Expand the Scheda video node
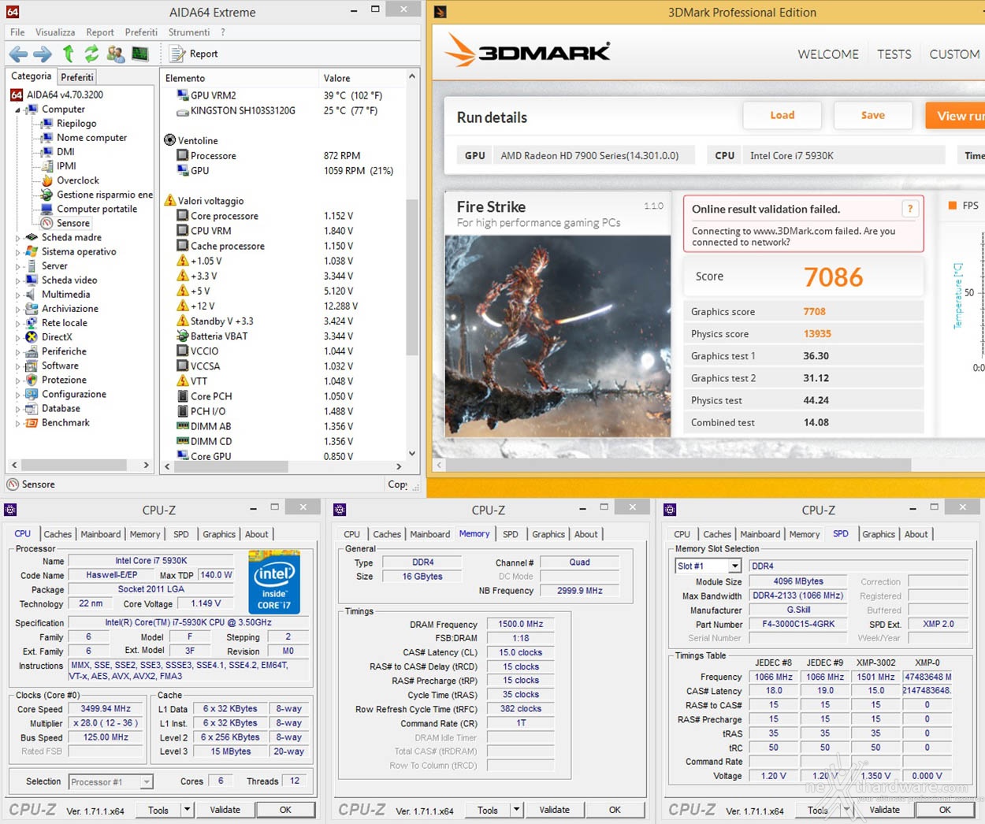The height and width of the screenshot is (824, 985). [x=17, y=280]
